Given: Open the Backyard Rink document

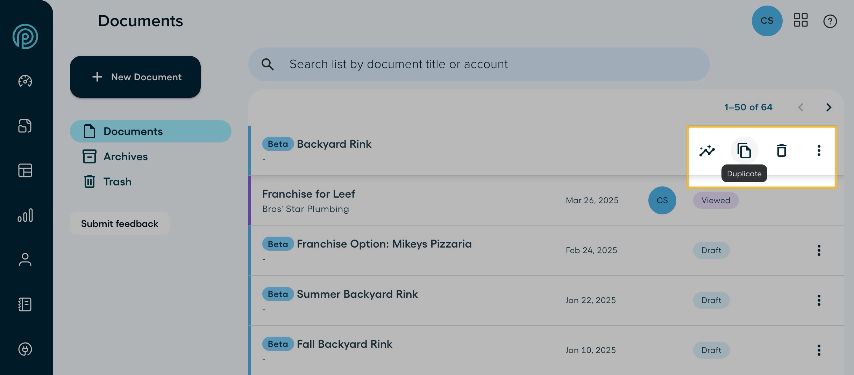Looking at the screenshot, I should [334, 144].
